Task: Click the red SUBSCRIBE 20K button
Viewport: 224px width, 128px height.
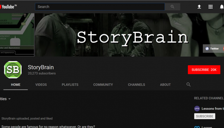Action: coord(204,70)
